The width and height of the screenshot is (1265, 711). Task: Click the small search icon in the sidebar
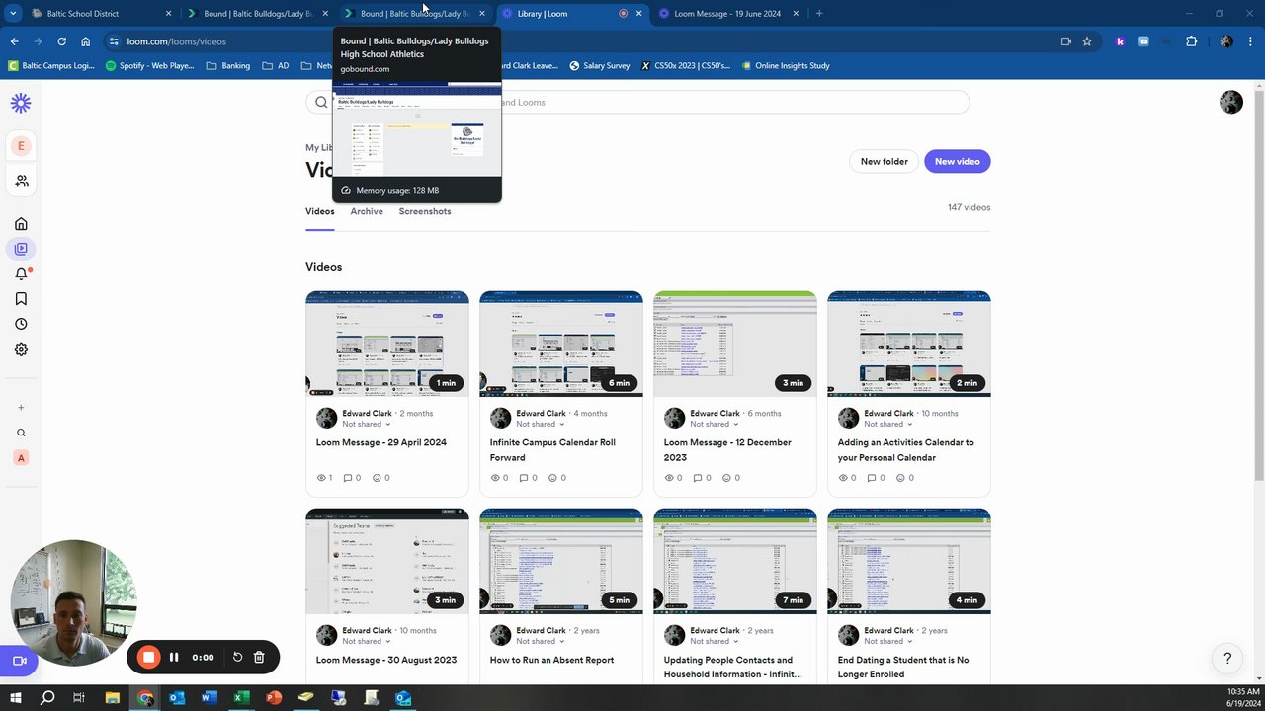pyautogui.click(x=21, y=433)
